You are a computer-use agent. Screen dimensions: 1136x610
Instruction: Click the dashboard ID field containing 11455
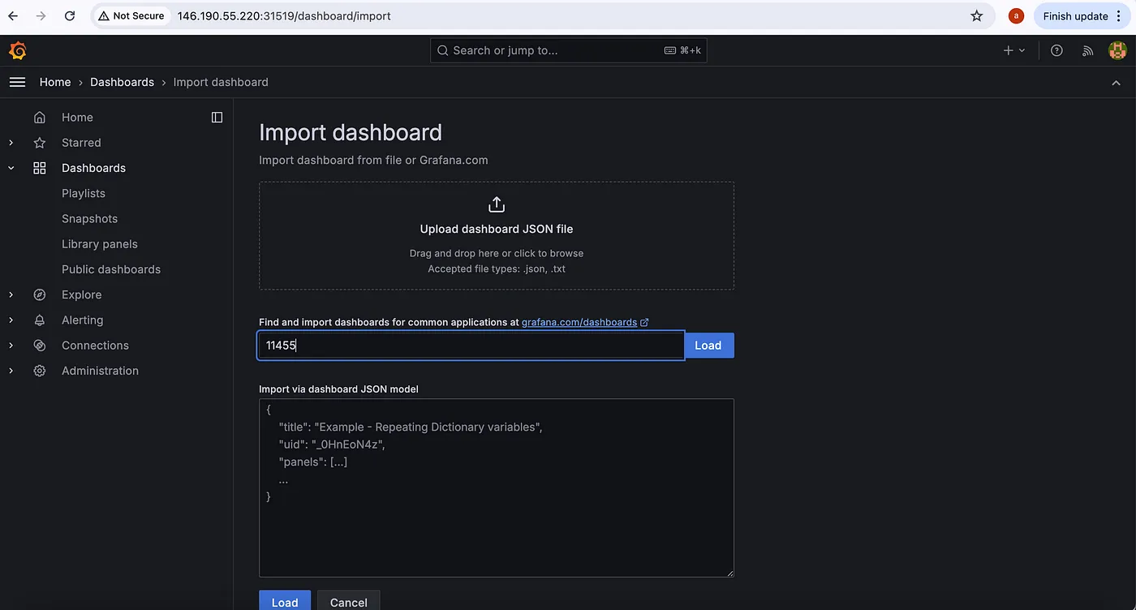point(471,346)
